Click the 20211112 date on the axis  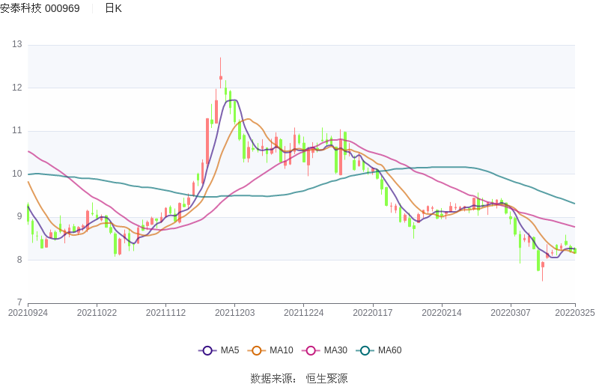coord(165,313)
